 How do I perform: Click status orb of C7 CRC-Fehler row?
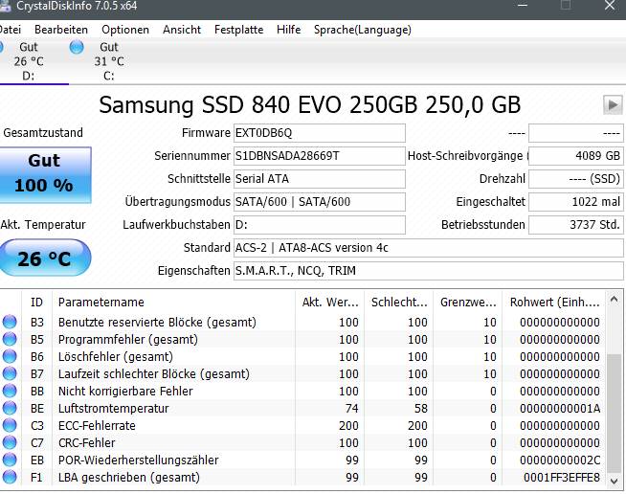pyautogui.click(x=10, y=442)
